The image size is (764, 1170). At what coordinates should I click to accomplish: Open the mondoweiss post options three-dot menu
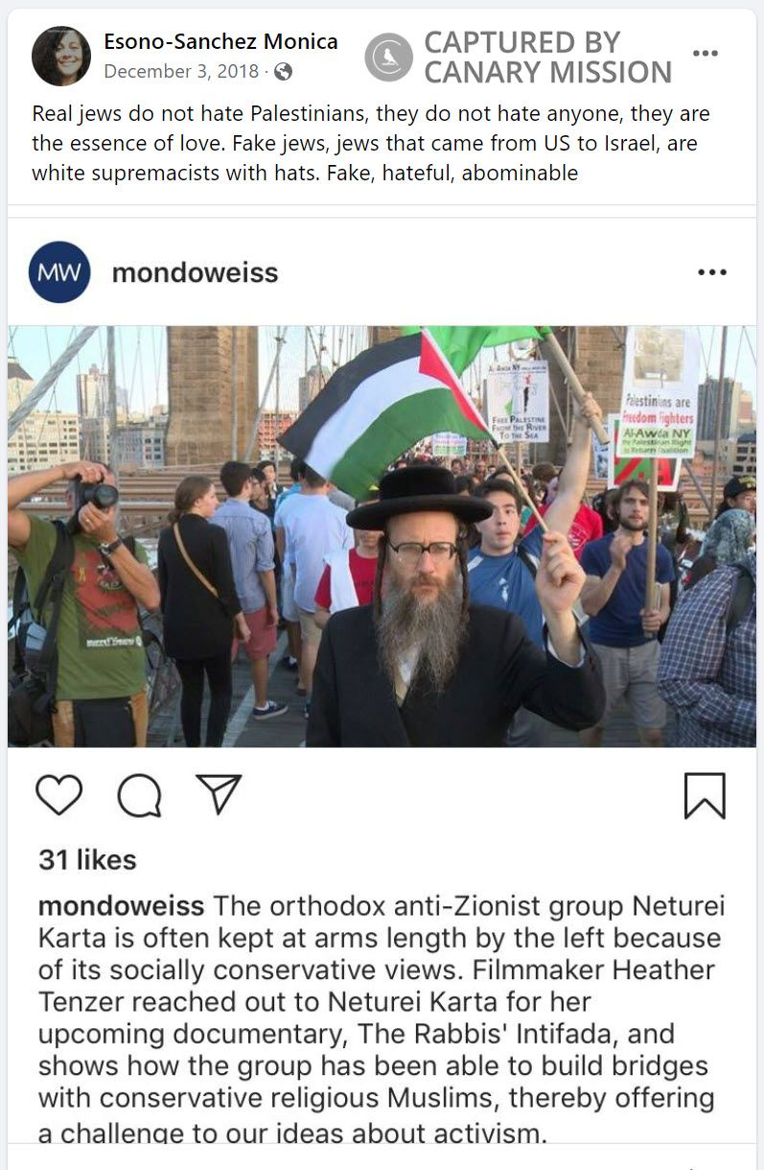coord(712,272)
